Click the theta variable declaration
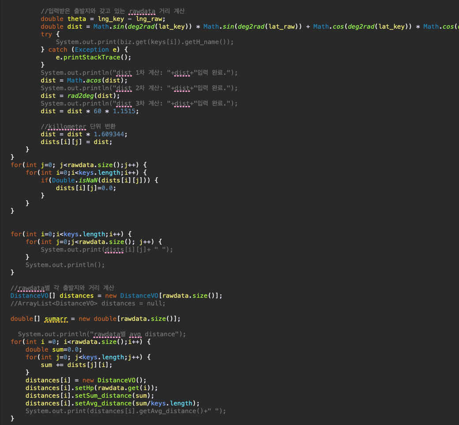 77,19
